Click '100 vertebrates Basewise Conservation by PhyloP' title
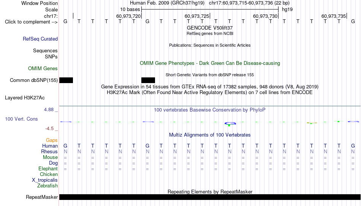 [x=210, y=110]
